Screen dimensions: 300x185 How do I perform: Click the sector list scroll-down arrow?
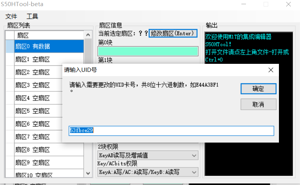point(88,174)
